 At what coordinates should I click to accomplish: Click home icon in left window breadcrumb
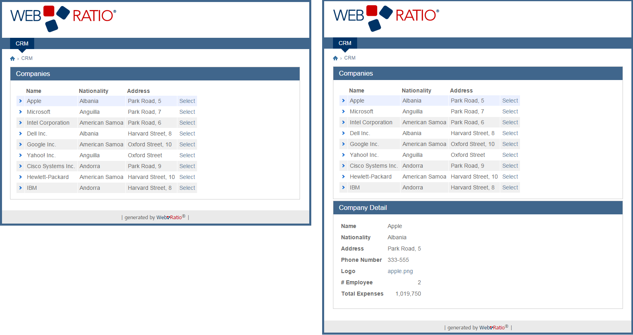tap(12, 59)
